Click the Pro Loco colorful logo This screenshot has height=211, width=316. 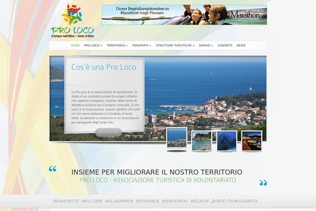[x=73, y=21]
